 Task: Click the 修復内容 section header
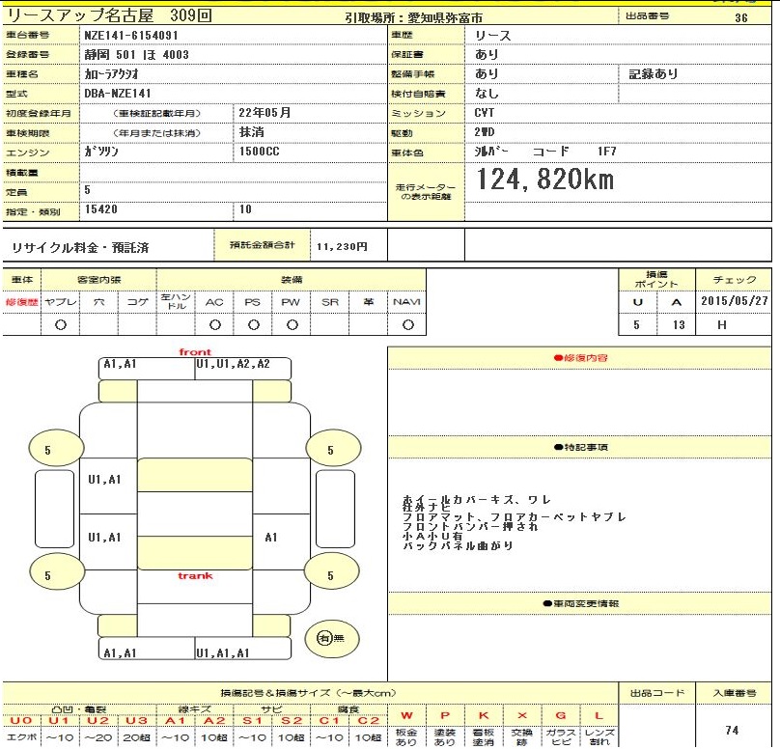[x=579, y=358]
